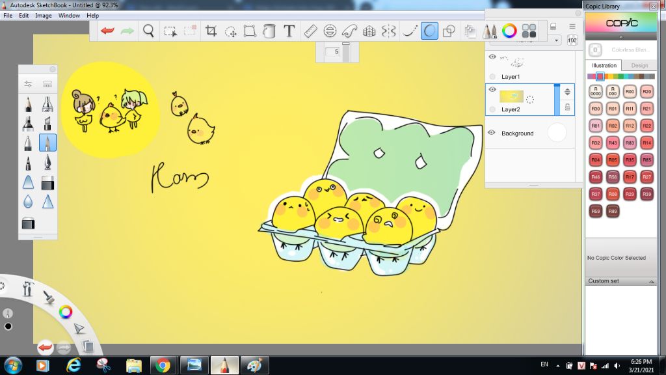Open the Brush Palette from toolbar

489,31
